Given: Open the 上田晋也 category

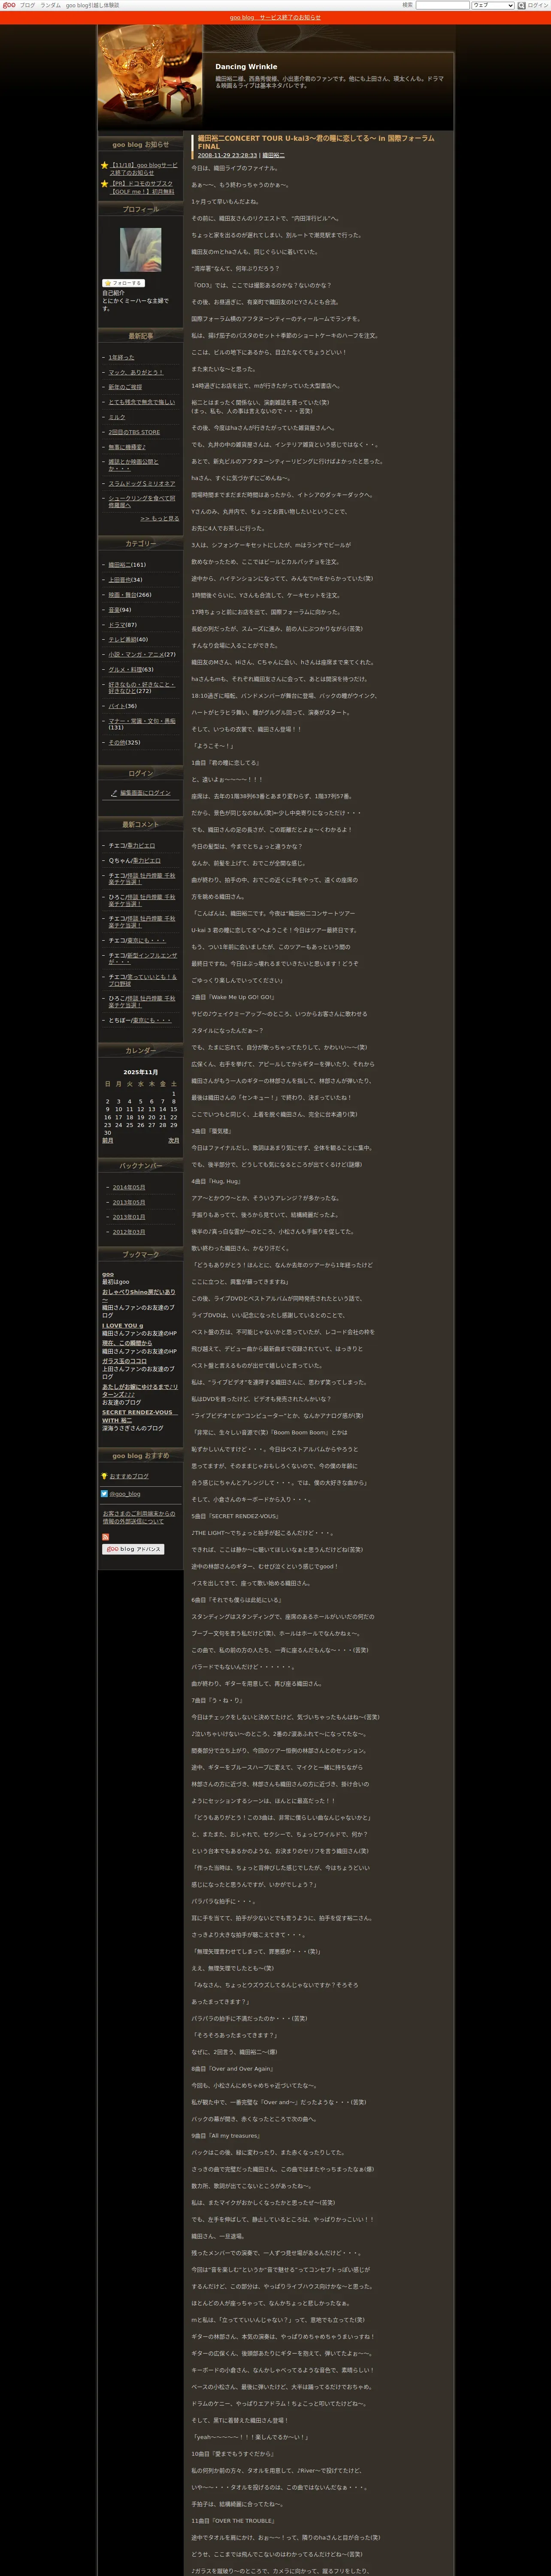Looking at the screenshot, I should 120,580.
